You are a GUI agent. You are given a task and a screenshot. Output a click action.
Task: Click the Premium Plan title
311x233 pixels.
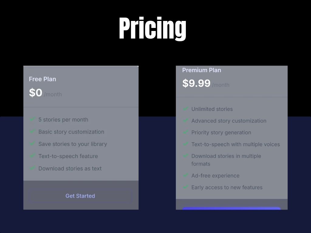pos(202,70)
